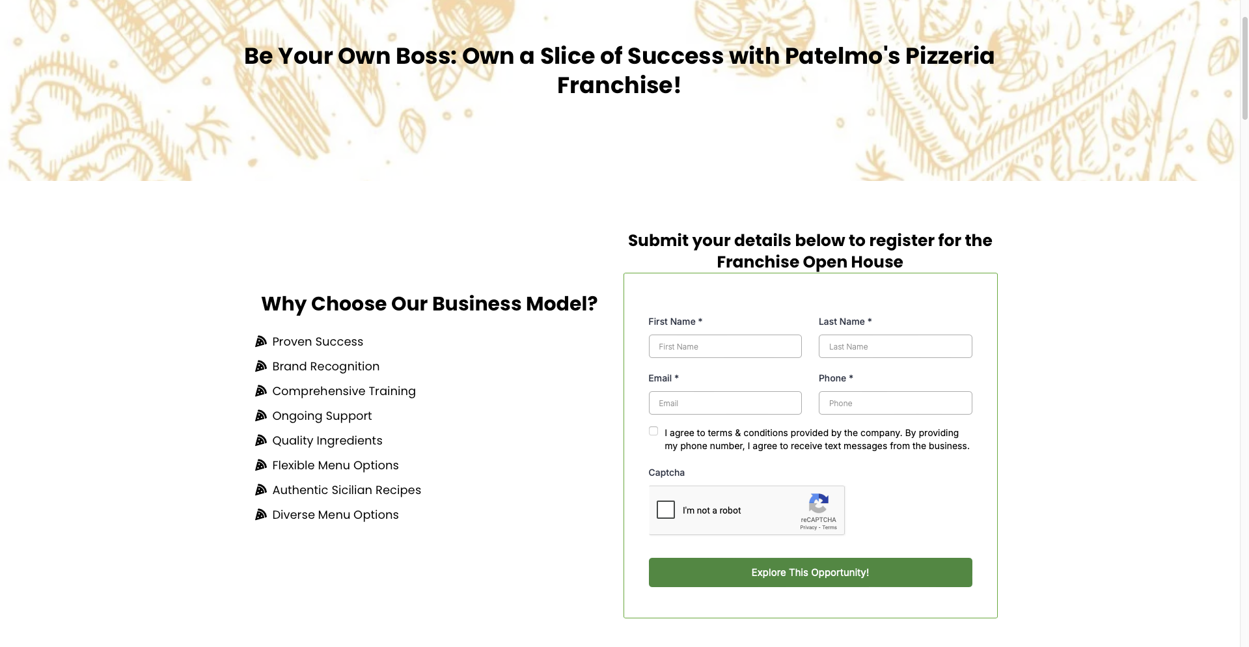Click the page's vertical scrollbar
Image resolution: width=1249 pixels, height=647 pixels.
point(1244,65)
